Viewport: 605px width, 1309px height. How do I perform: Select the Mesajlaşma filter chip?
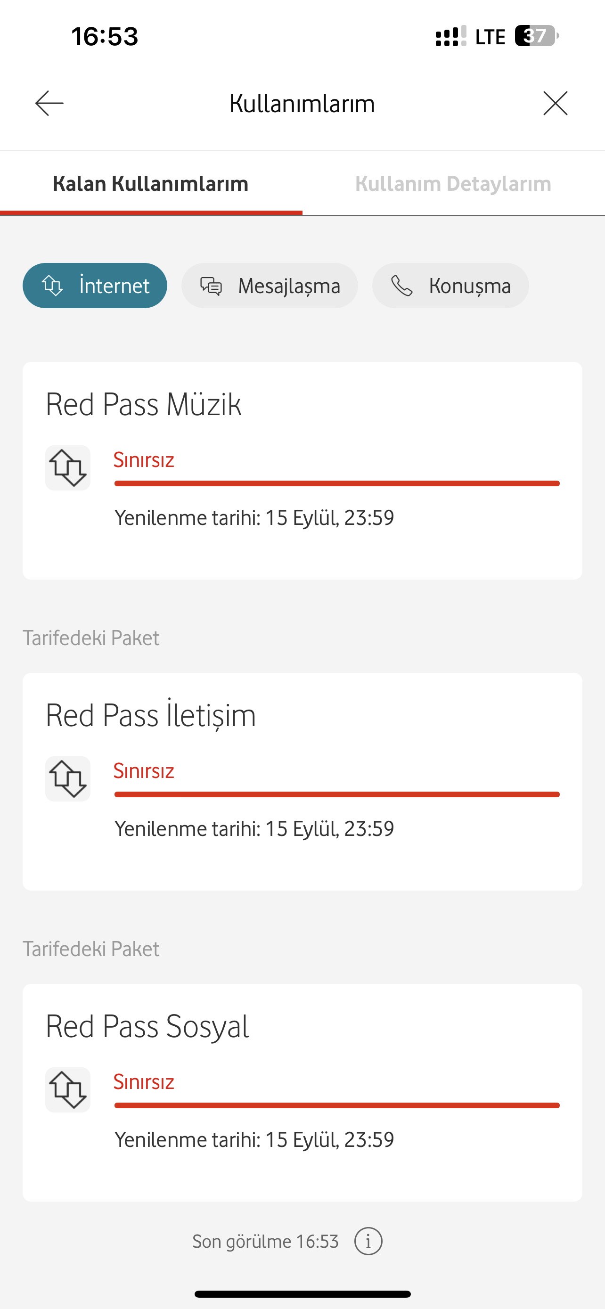click(270, 286)
